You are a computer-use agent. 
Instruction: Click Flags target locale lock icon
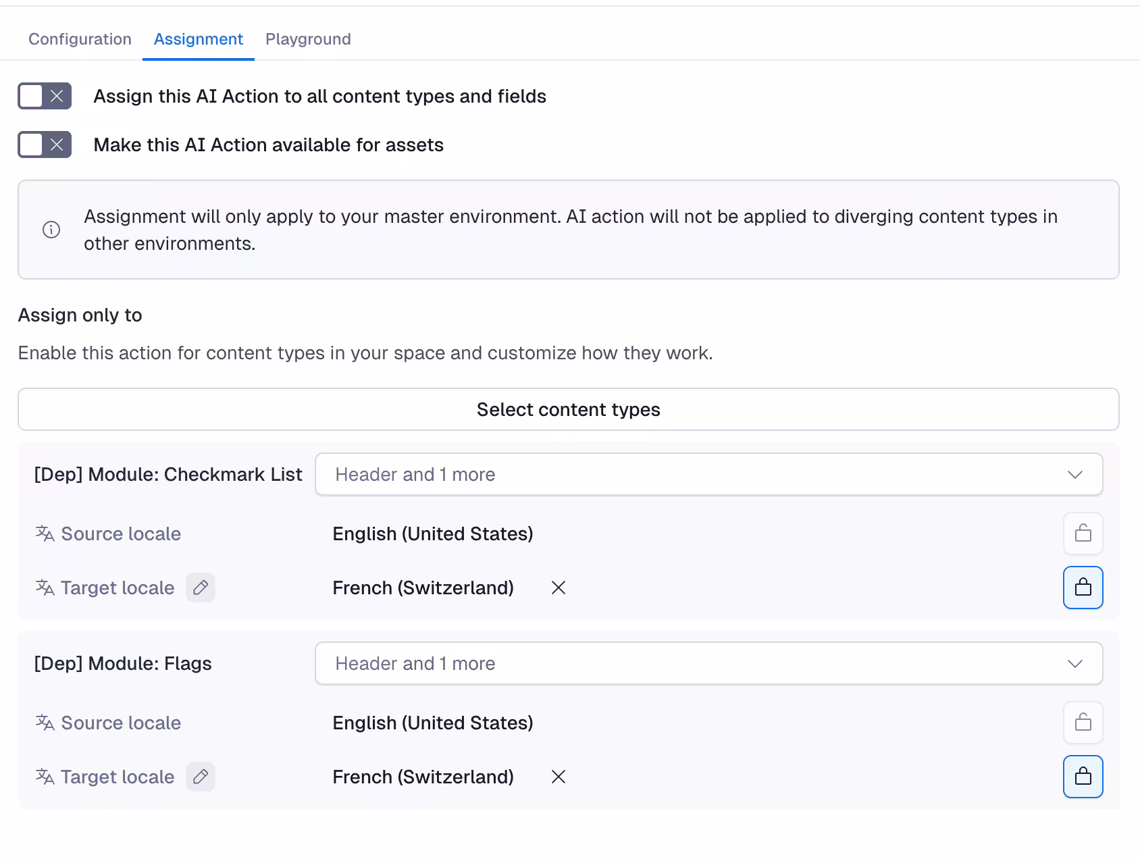point(1083,777)
